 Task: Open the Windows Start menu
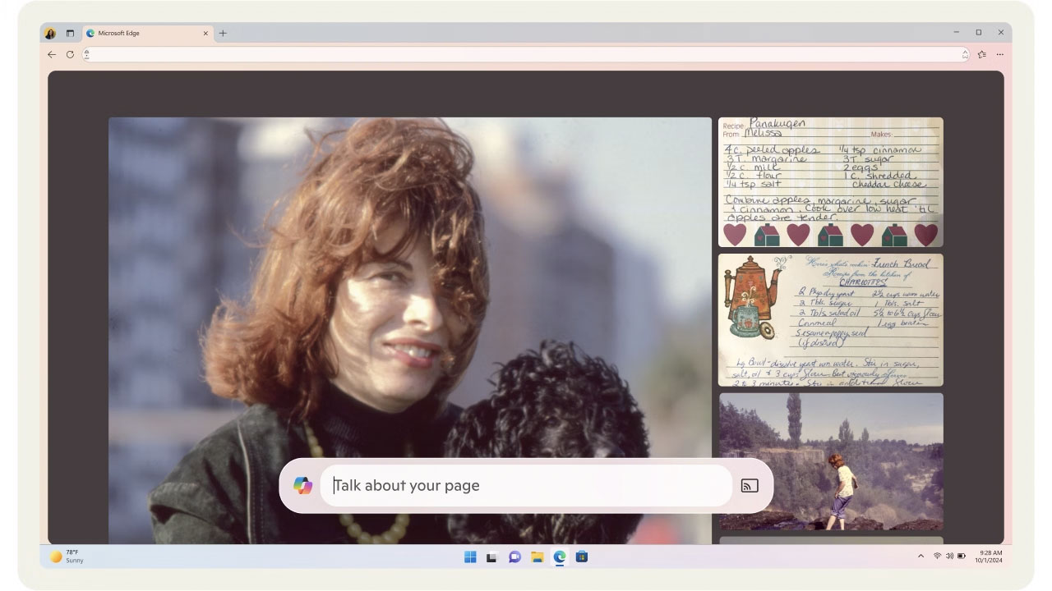pos(470,557)
